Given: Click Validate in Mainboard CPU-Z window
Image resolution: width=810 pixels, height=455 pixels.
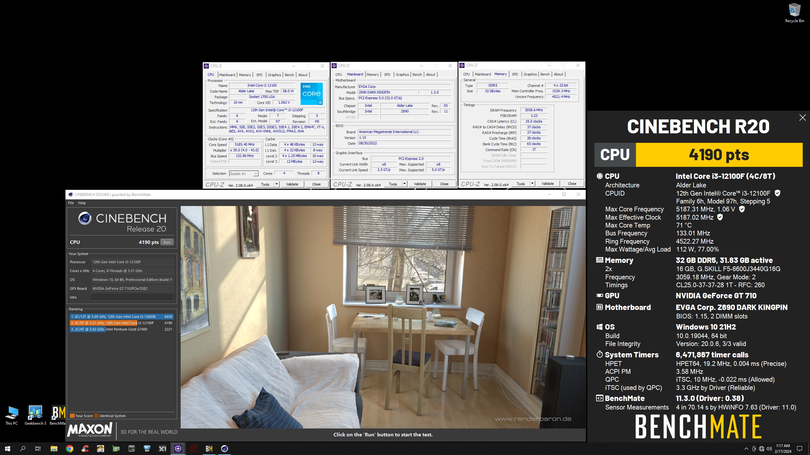Looking at the screenshot, I should click(420, 184).
